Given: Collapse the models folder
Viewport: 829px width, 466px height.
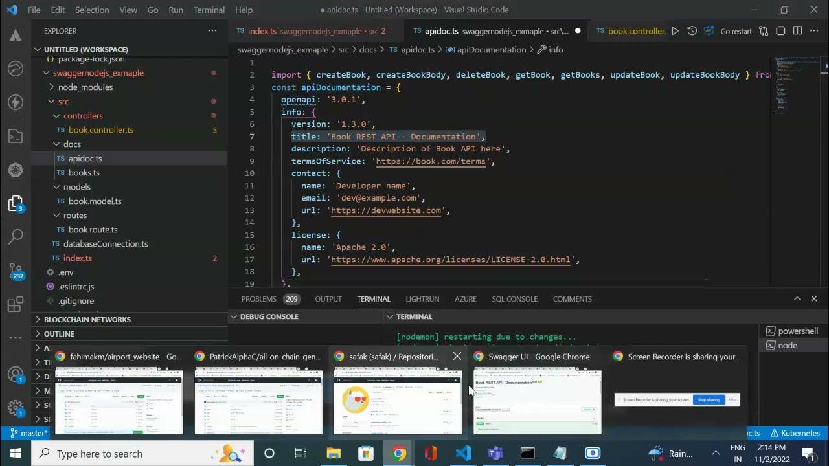Looking at the screenshot, I should pyautogui.click(x=130, y=187).
